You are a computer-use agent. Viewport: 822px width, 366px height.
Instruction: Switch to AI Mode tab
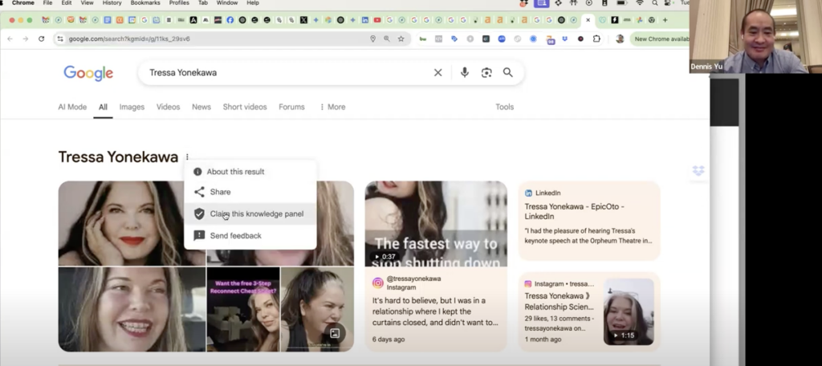click(x=72, y=107)
